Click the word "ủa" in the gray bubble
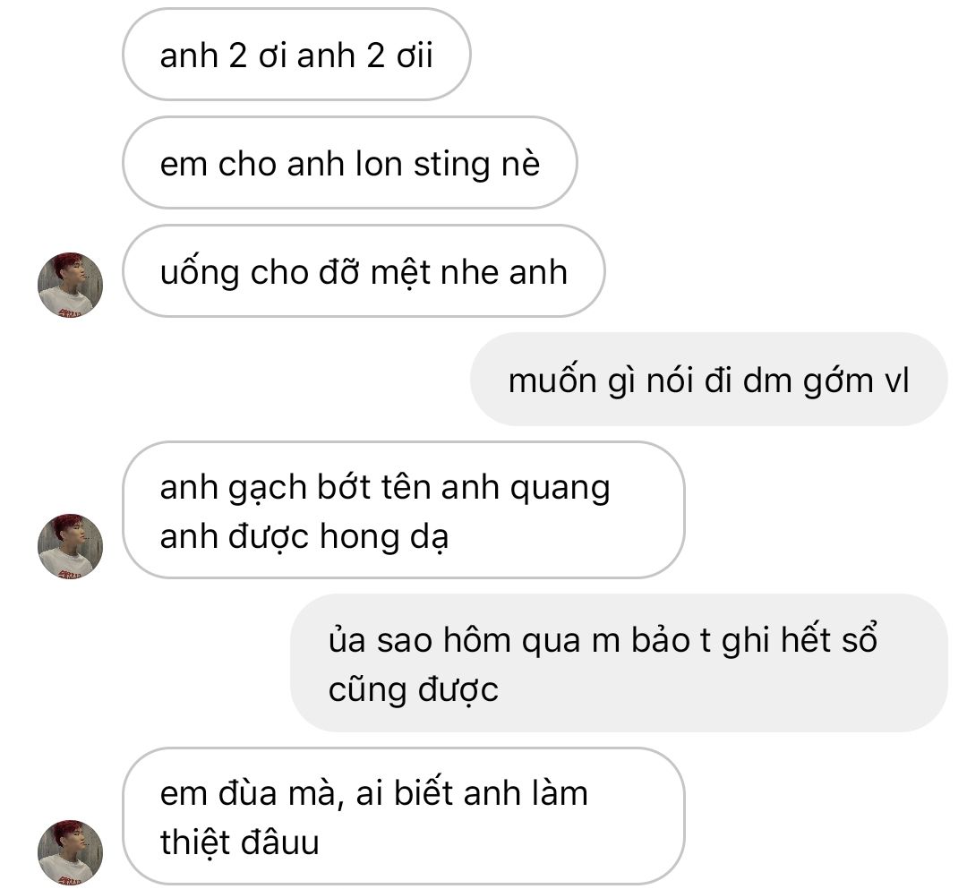This screenshot has height=889, width=967. click(347, 639)
